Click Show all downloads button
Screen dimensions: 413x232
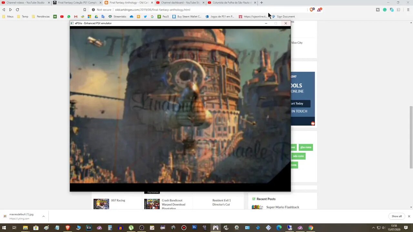point(397,216)
